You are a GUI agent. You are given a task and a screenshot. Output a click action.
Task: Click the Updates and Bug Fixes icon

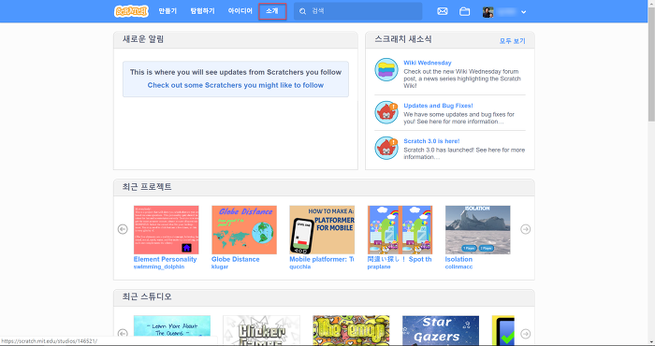(386, 112)
